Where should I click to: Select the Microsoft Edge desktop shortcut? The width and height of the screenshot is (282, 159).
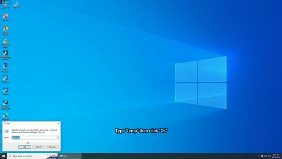[5, 117]
